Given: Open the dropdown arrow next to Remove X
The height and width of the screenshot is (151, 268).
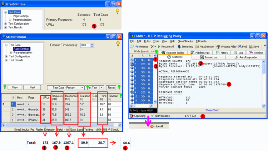Looking at the screenshot, I should click(155, 47).
